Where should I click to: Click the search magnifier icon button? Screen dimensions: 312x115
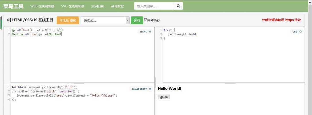(178, 6)
